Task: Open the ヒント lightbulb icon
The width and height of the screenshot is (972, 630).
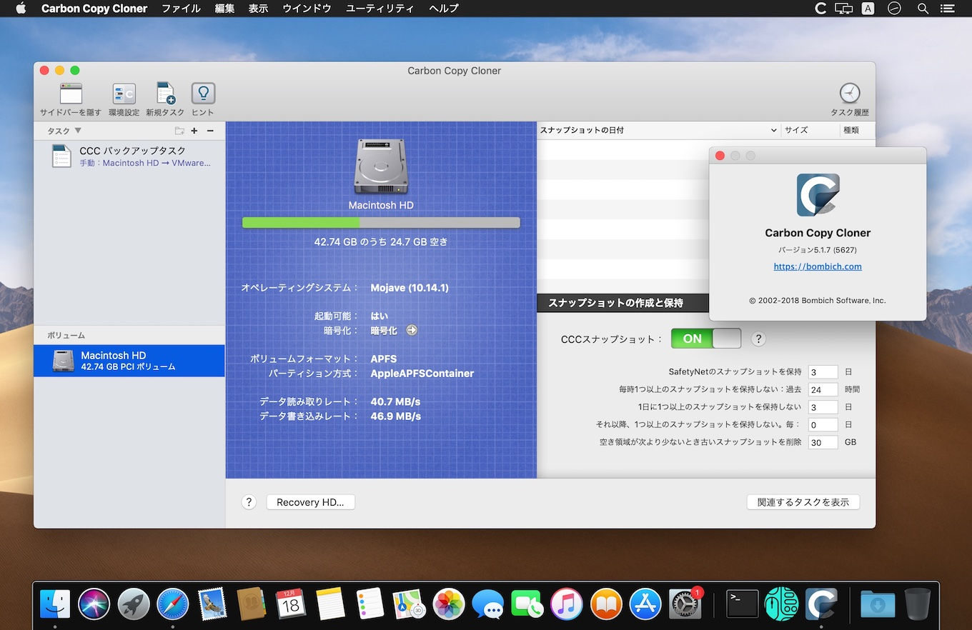Action: click(203, 94)
